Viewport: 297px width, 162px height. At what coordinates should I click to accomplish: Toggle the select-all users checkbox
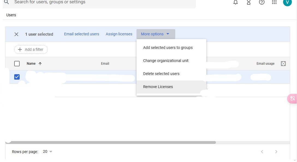click(x=17, y=64)
